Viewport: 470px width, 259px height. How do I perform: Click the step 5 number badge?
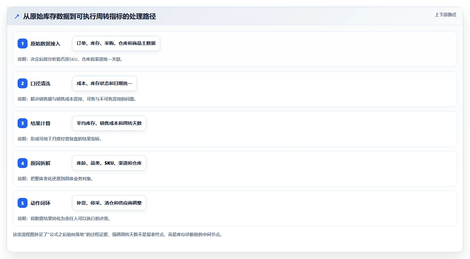[x=23, y=203]
